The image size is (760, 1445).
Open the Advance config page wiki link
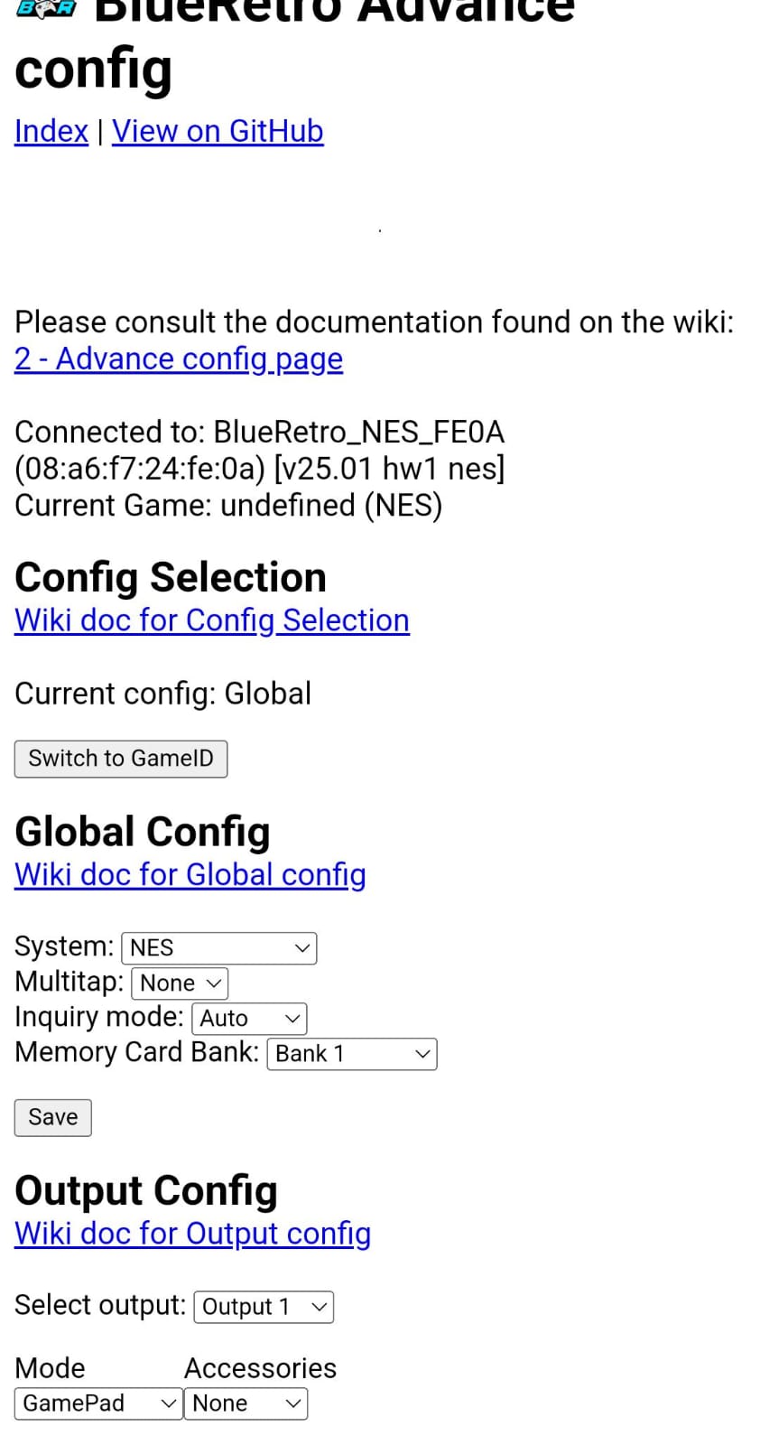tap(179, 359)
